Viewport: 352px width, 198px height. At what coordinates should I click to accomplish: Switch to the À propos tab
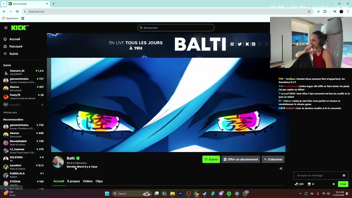(x=73, y=181)
